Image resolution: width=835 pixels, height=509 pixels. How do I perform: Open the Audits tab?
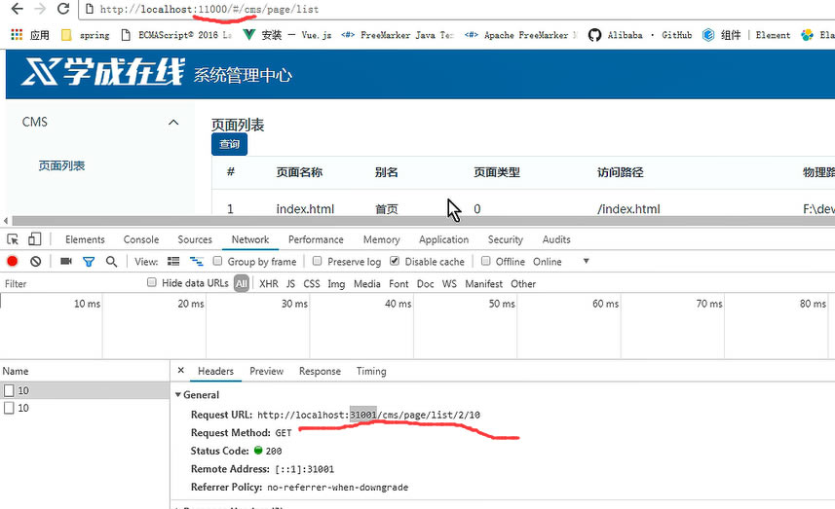(x=556, y=239)
